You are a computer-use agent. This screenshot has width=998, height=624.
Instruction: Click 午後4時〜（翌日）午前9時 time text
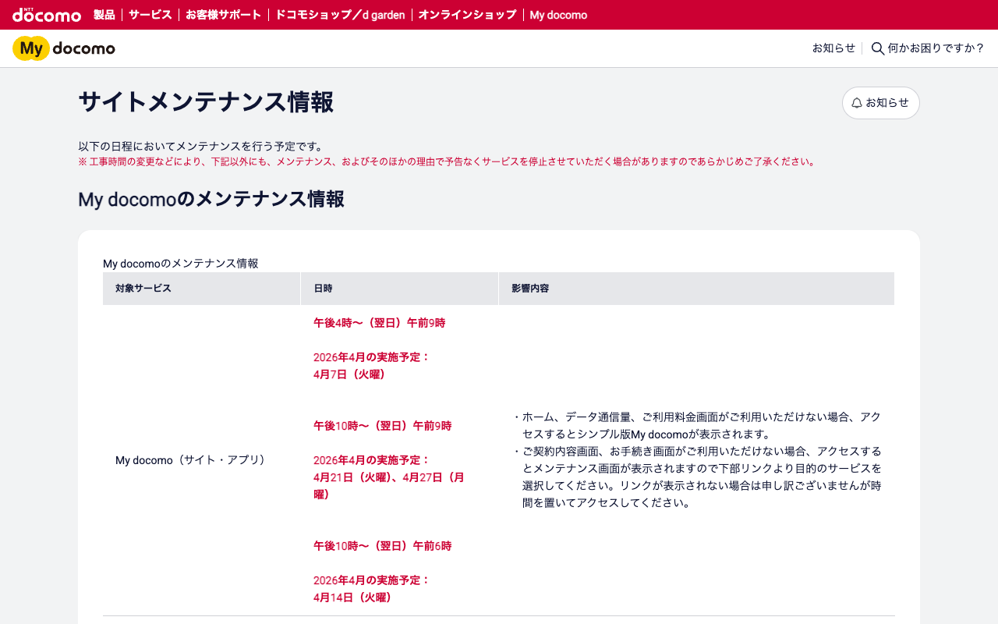coord(379,323)
